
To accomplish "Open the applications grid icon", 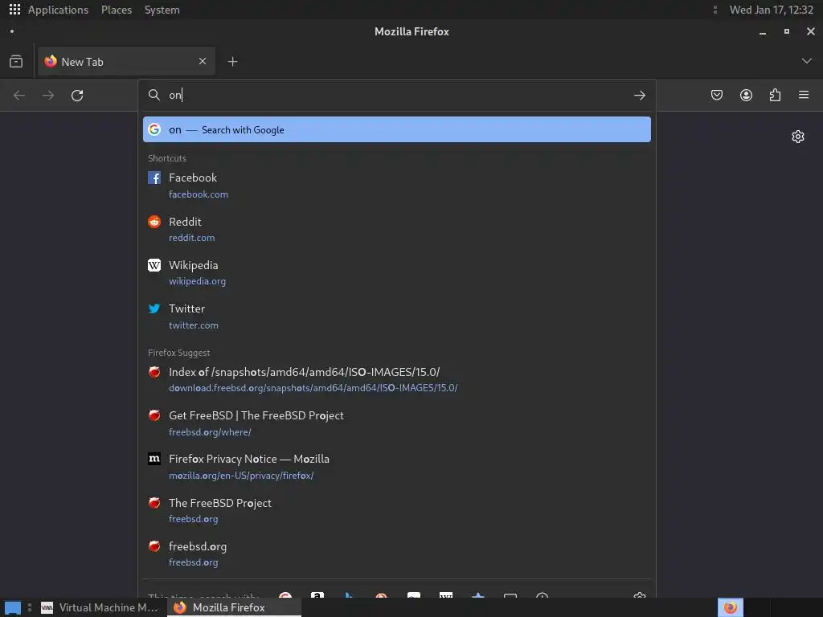I will click(14, 10).
